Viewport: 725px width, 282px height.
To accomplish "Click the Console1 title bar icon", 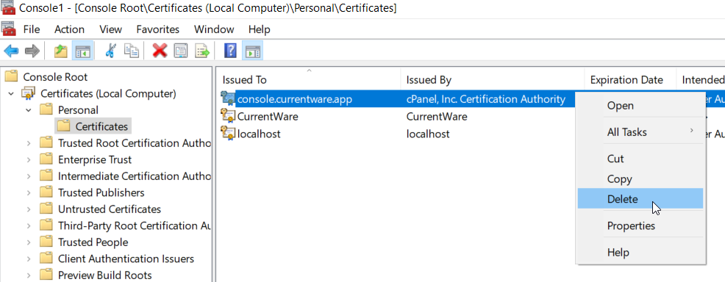I will click(x=9, y=8).
